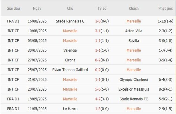Select the Tỷ số column header

[x=102, y=8]
